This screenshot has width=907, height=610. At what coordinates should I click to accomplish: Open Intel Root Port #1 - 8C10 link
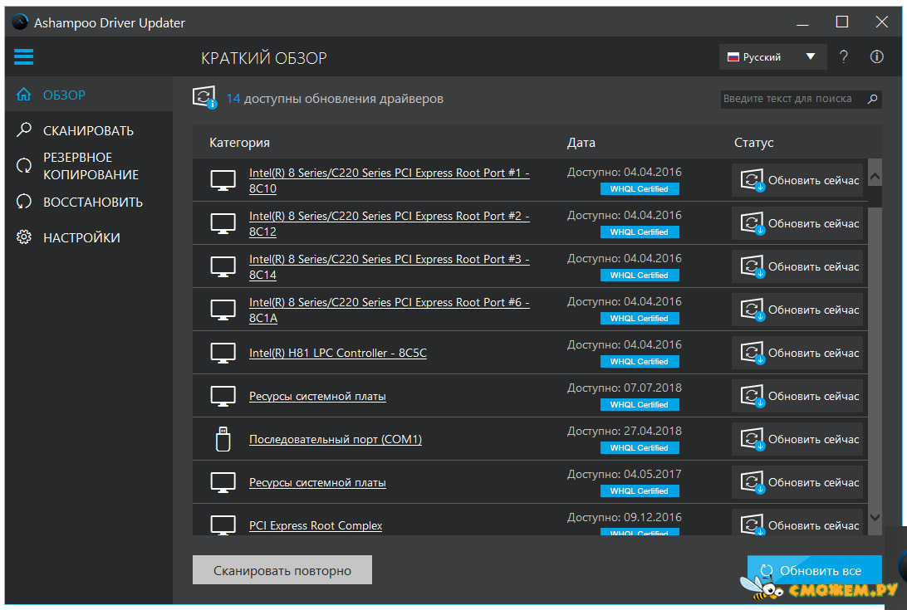(390, 180)
